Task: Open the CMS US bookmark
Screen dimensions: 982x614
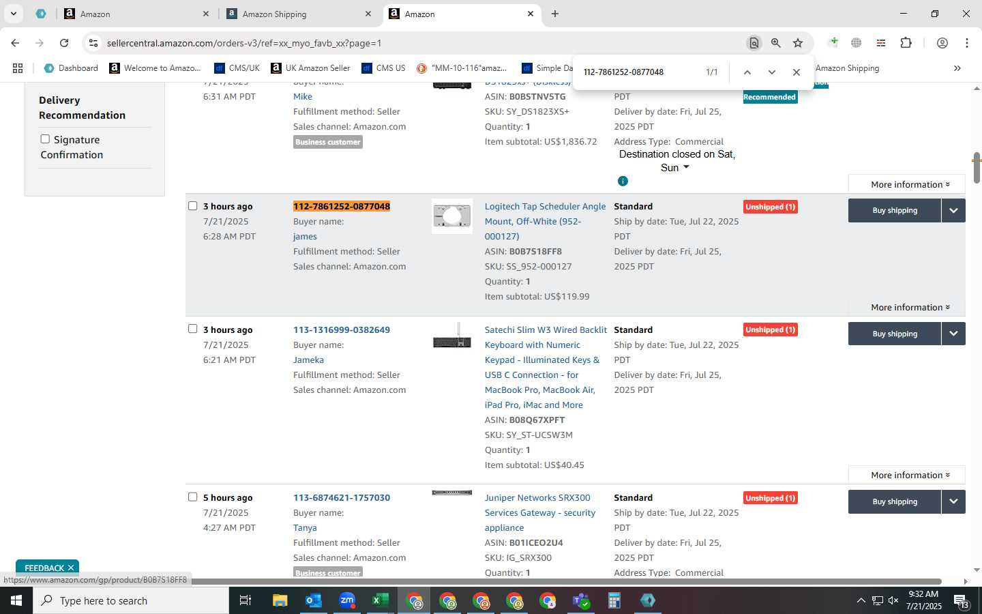Action: [383, 68]
